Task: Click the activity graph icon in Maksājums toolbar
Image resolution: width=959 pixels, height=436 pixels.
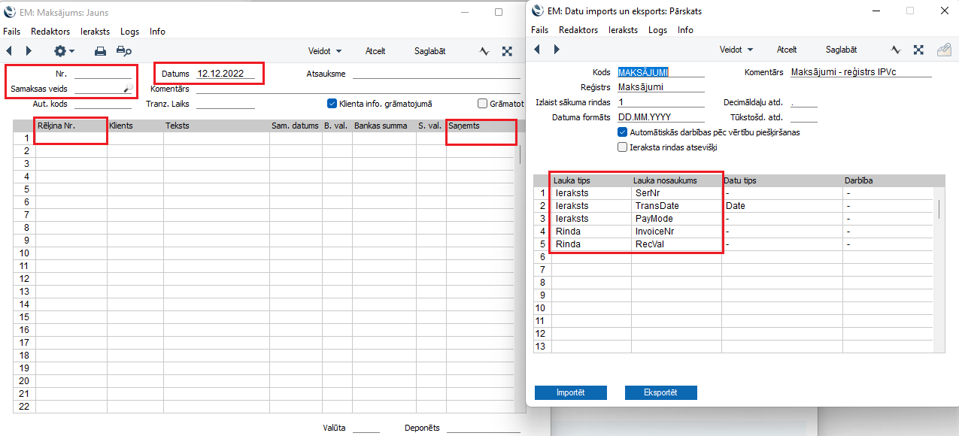Action: (485, 51)
